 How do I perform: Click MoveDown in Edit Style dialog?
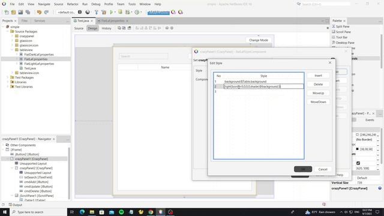318,102
